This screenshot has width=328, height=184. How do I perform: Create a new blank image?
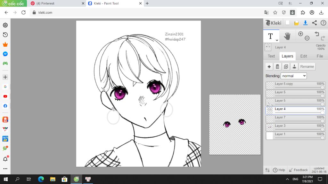[x=287, y=23]
